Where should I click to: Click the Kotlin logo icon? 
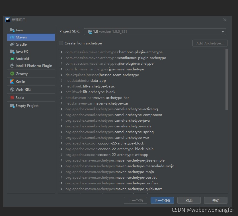click(x=12, y=81)
